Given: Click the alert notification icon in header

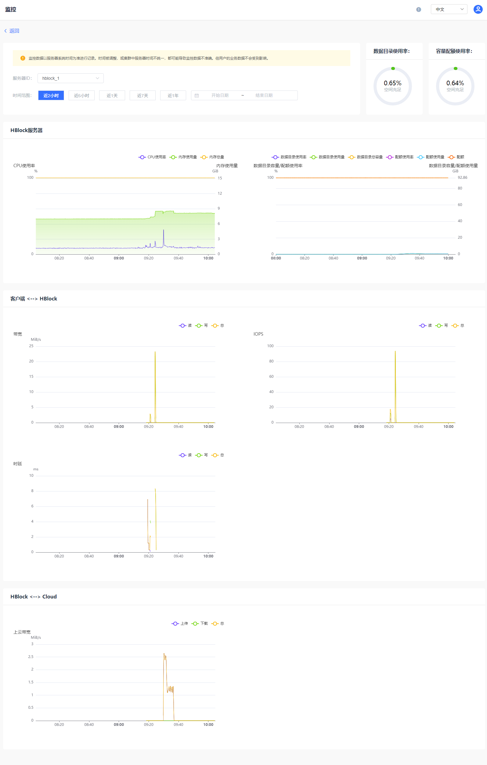Looking at the screenshot, I should (x=418, y=9).
